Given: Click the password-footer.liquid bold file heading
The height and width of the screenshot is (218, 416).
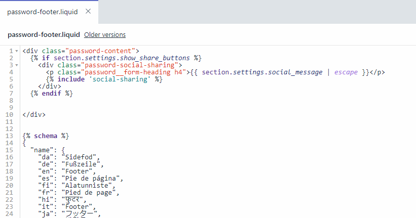Looking at the screenshot, I should 44,35.
